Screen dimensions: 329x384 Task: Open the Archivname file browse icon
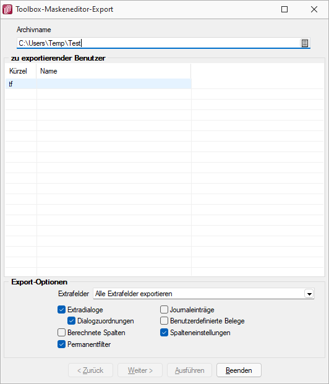point(304,43)
